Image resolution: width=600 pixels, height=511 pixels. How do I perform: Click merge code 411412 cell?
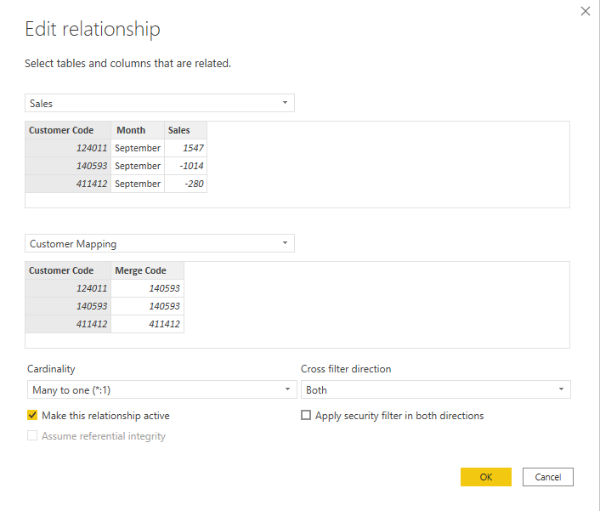coord(148,324)
